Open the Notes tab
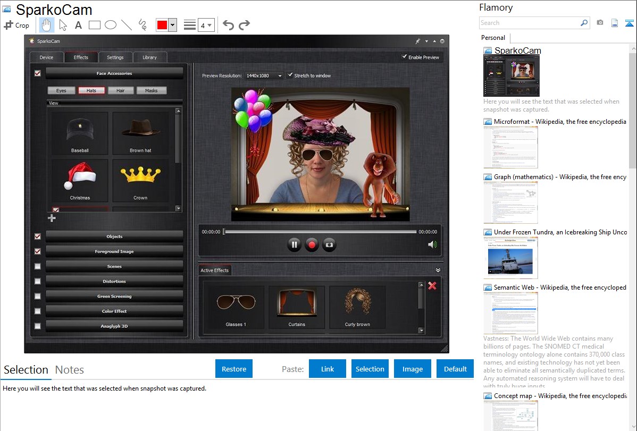 [x=70, y=370]
